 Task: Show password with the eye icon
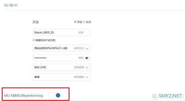pos(87,58)
